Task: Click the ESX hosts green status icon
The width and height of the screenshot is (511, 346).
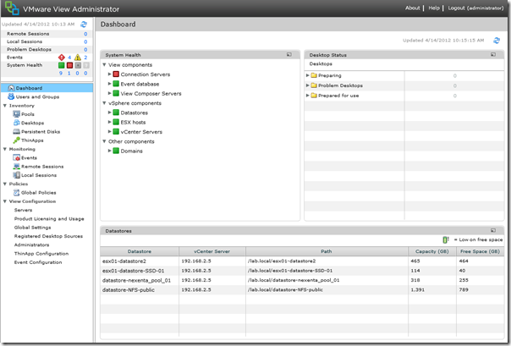Action: tap(116, 122)
